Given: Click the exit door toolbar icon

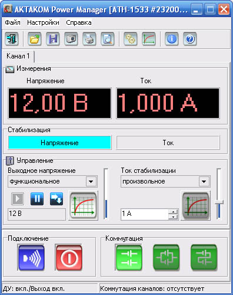Looking at the screenshot, I should [x=12, y=39].
